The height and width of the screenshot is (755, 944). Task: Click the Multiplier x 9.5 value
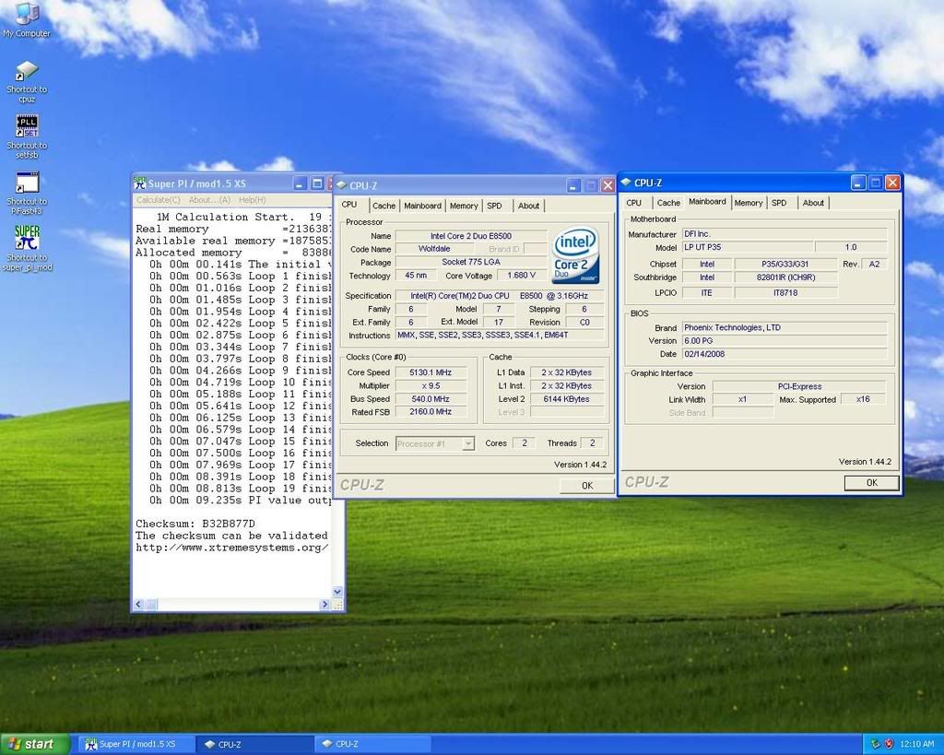pyautogui.click(x=431, y=386)
